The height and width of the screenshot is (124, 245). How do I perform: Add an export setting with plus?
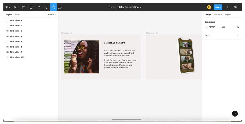(x=238, y=35)
